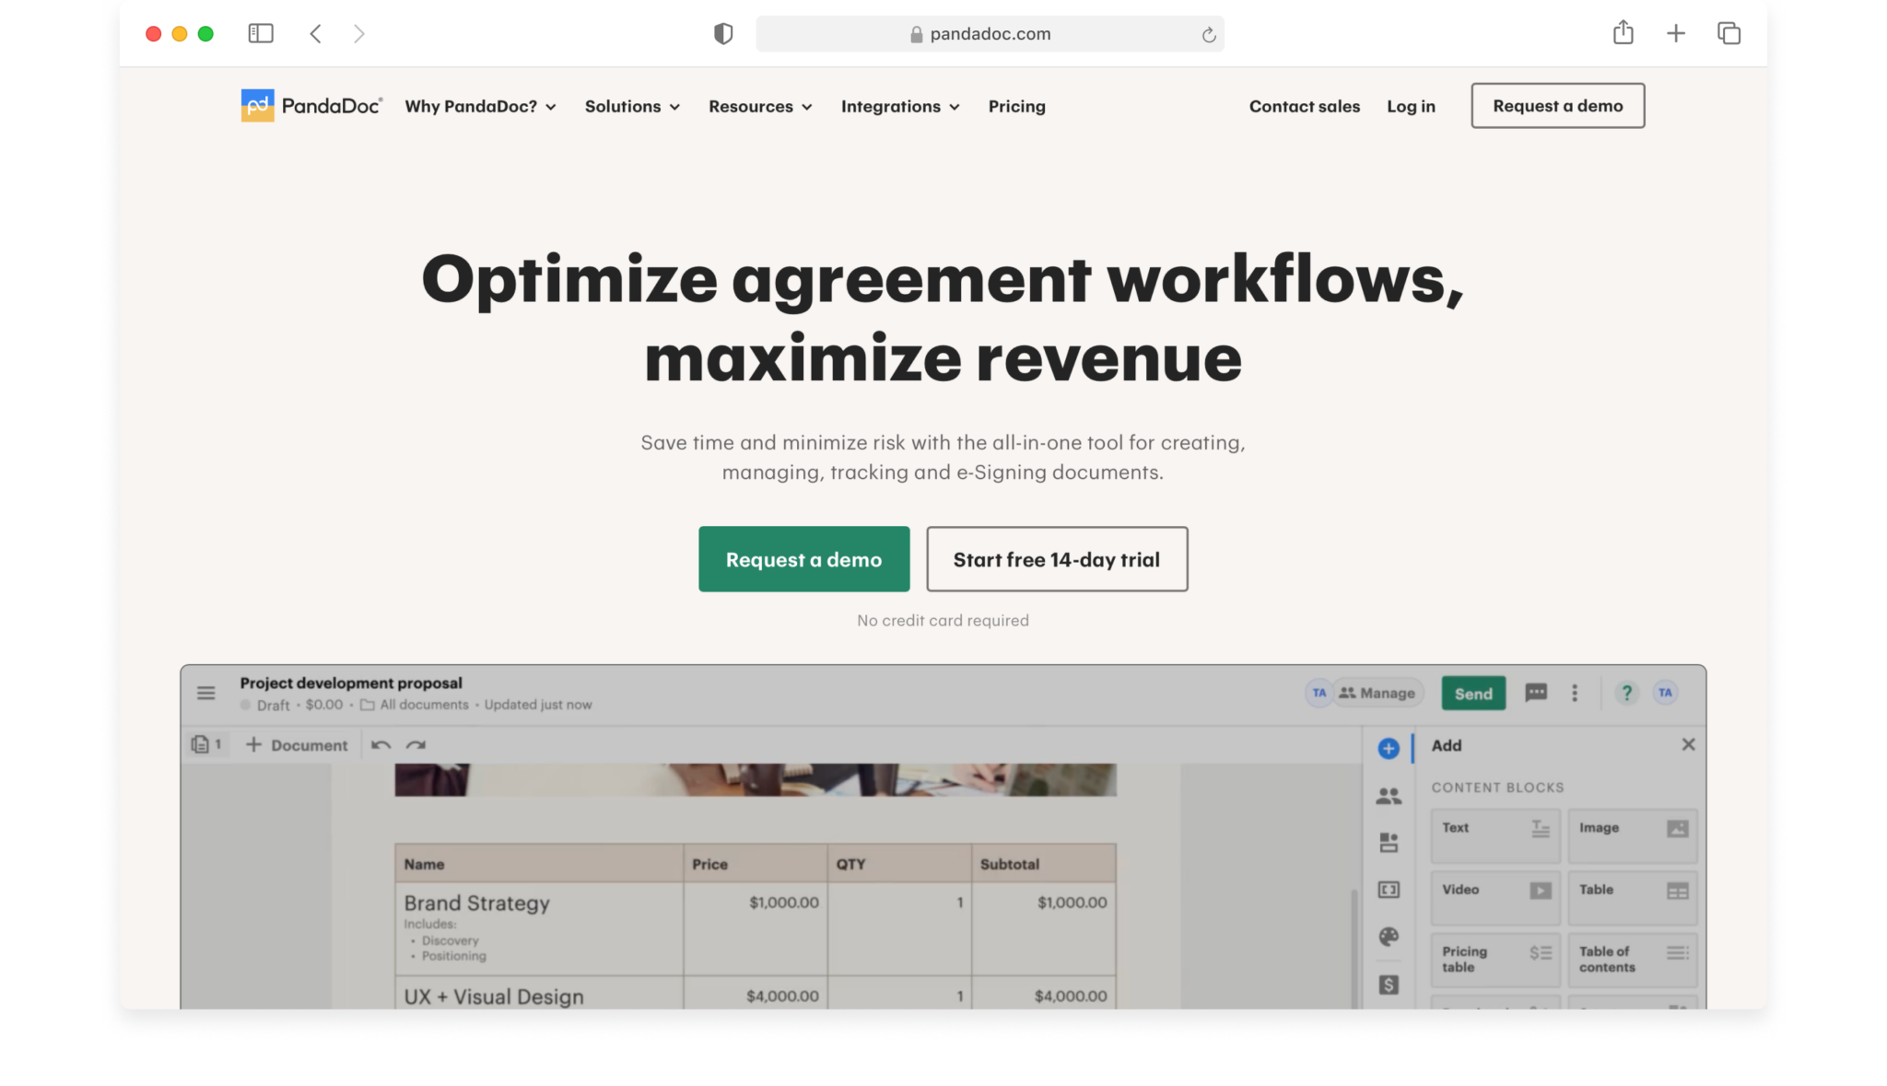Click the redo arrow in document toolbar
This screenshot has height=1086, width=1887.
pos(415,744)
